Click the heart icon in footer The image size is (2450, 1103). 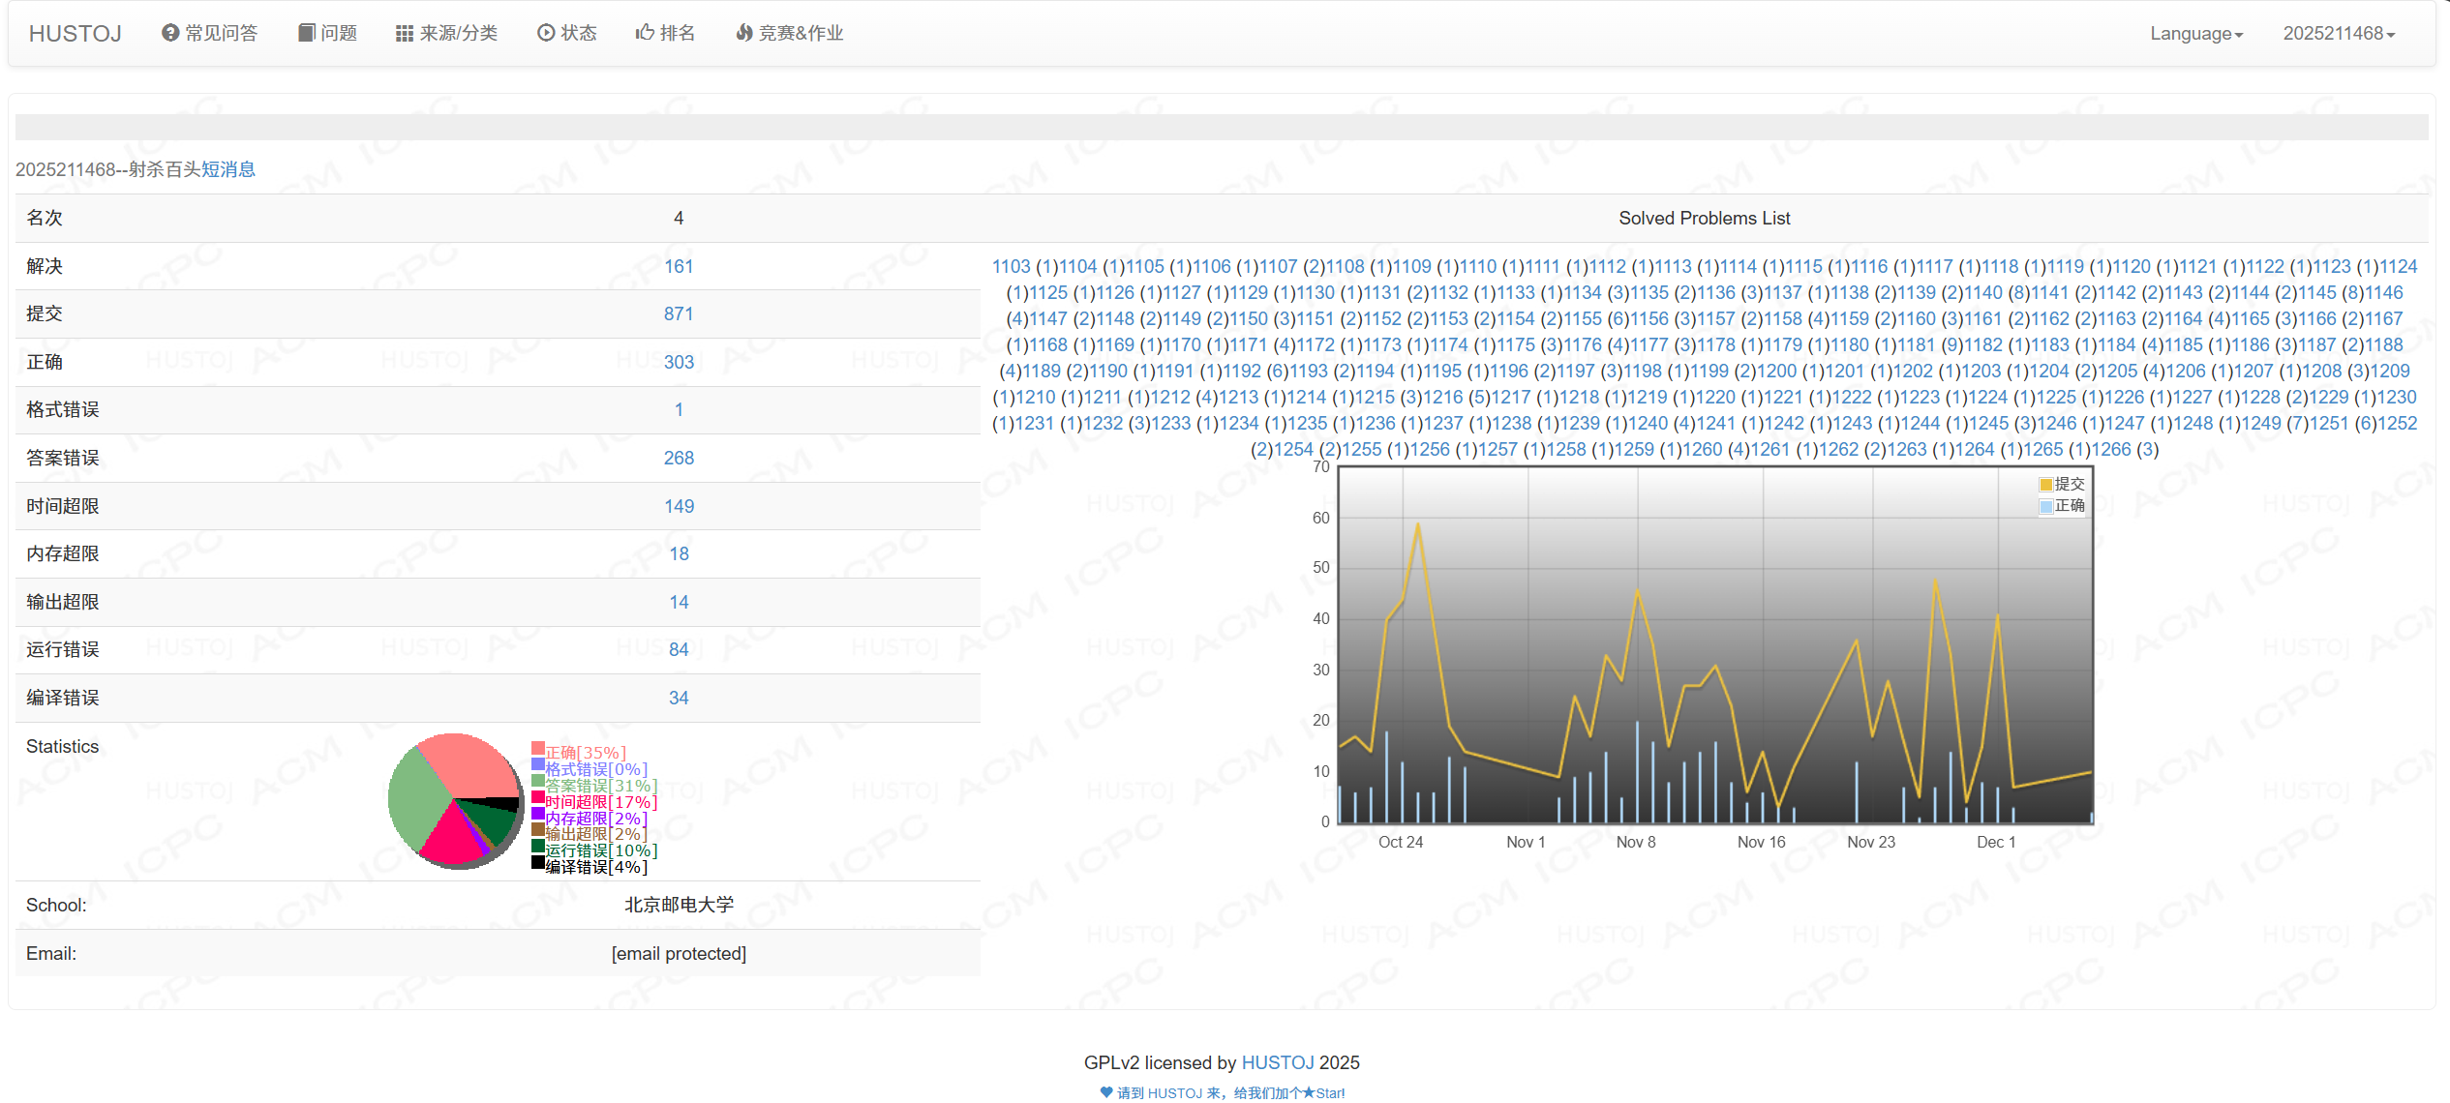[x=1106, y=1092]
